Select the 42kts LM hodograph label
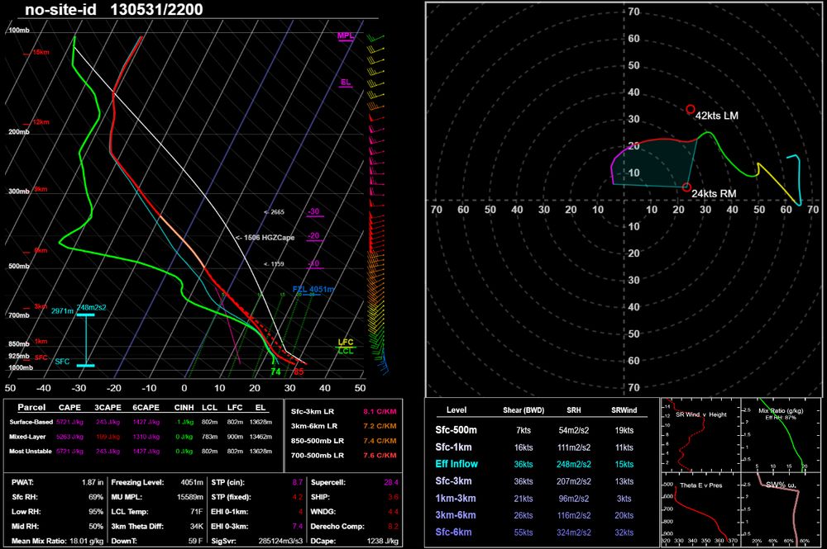The width and height of the screenshot is (827, 549). click(717, 116)
